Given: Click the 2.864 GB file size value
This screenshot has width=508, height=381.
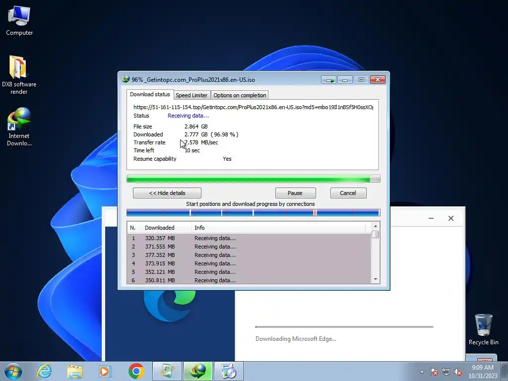Looking at the screenshot, I should [x=196, y=127].
